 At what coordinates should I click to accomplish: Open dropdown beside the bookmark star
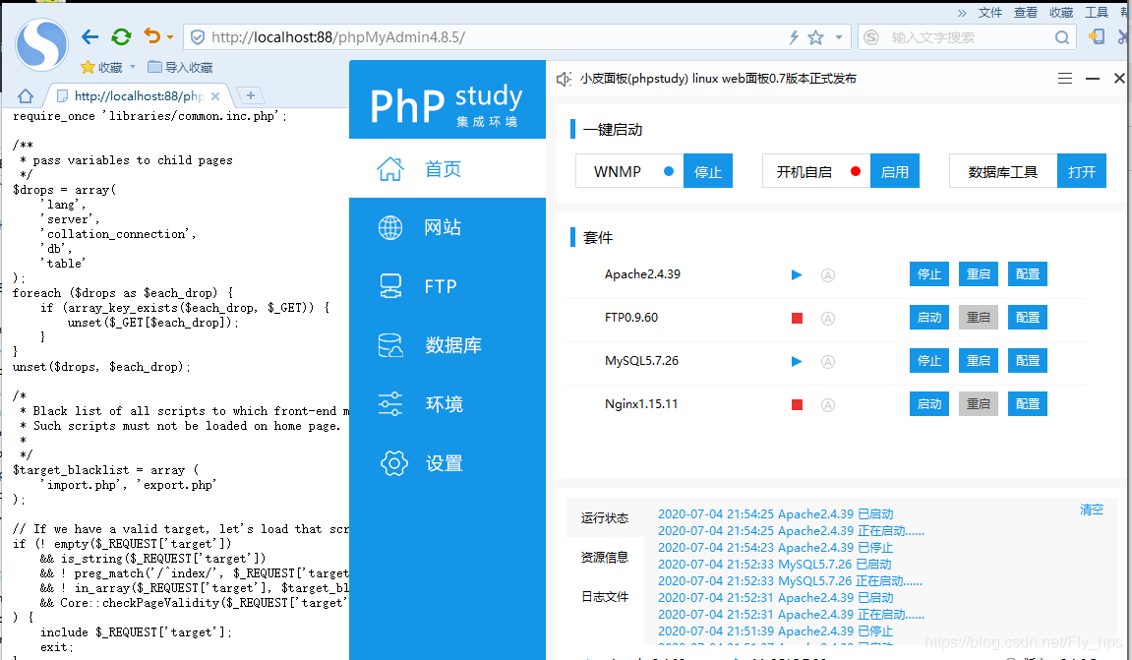coord(838,37)
